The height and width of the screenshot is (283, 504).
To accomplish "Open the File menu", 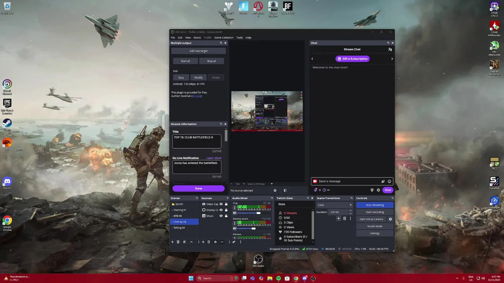I will (x=173, y=38).
